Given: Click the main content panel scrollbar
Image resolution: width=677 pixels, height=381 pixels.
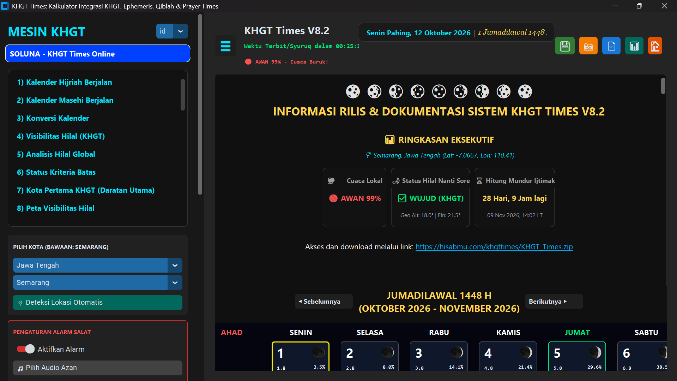Looking at the screenshot, I should click(663, 86).
